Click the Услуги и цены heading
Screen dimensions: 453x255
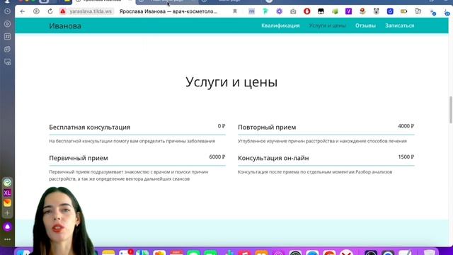pos(231,82)
